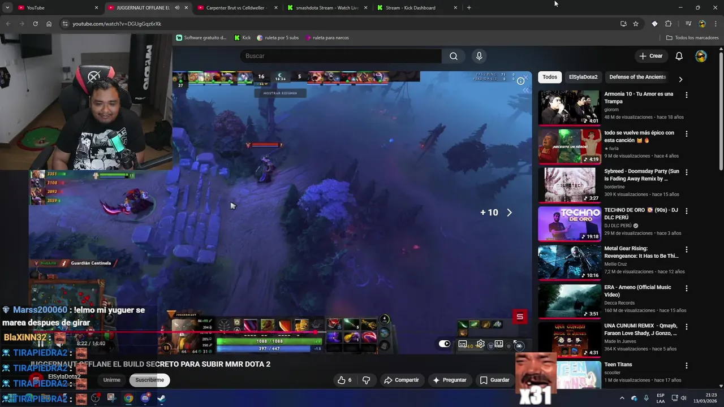Viewport: 724px width, 407px height.
Task: Bookmark this page with star icon
Action: click(x=636, y=24)
